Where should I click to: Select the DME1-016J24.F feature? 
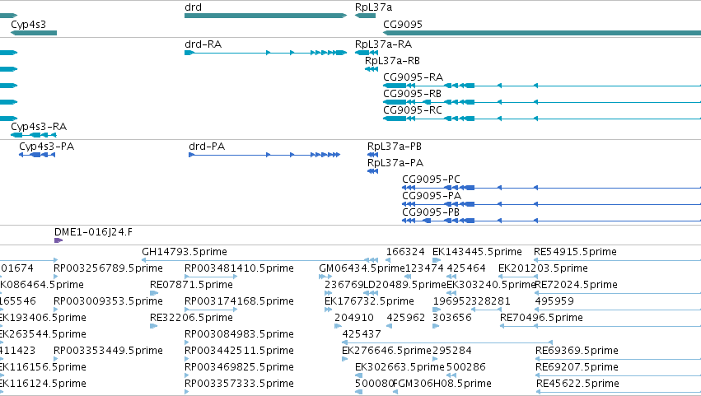(58, 240)
